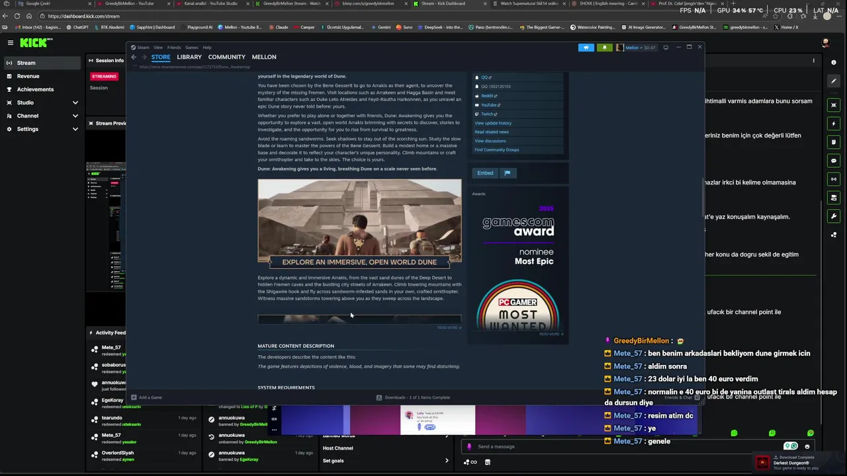Open the Kick hamburger menu
Viewport: 847px width, 476px height.
coord(10,42)
